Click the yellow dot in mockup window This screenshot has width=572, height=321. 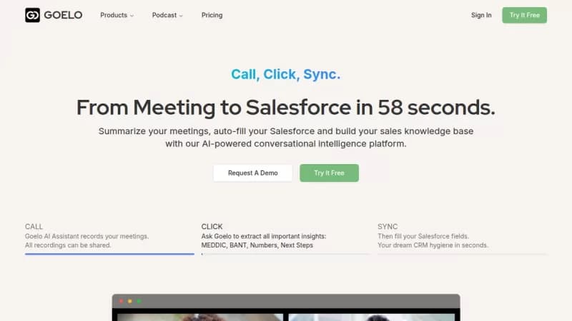coord(130,301)
